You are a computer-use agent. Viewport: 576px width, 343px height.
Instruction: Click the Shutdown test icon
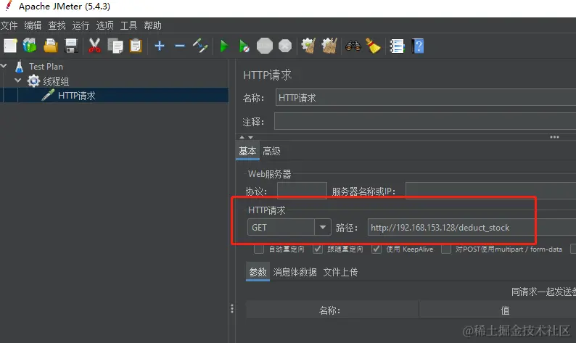tap(285, 46)
